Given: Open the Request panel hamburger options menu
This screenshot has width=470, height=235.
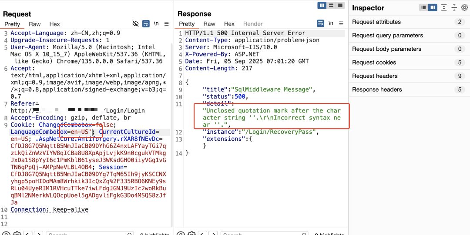Looking at the screenshot, I should (x=166, y=23).
